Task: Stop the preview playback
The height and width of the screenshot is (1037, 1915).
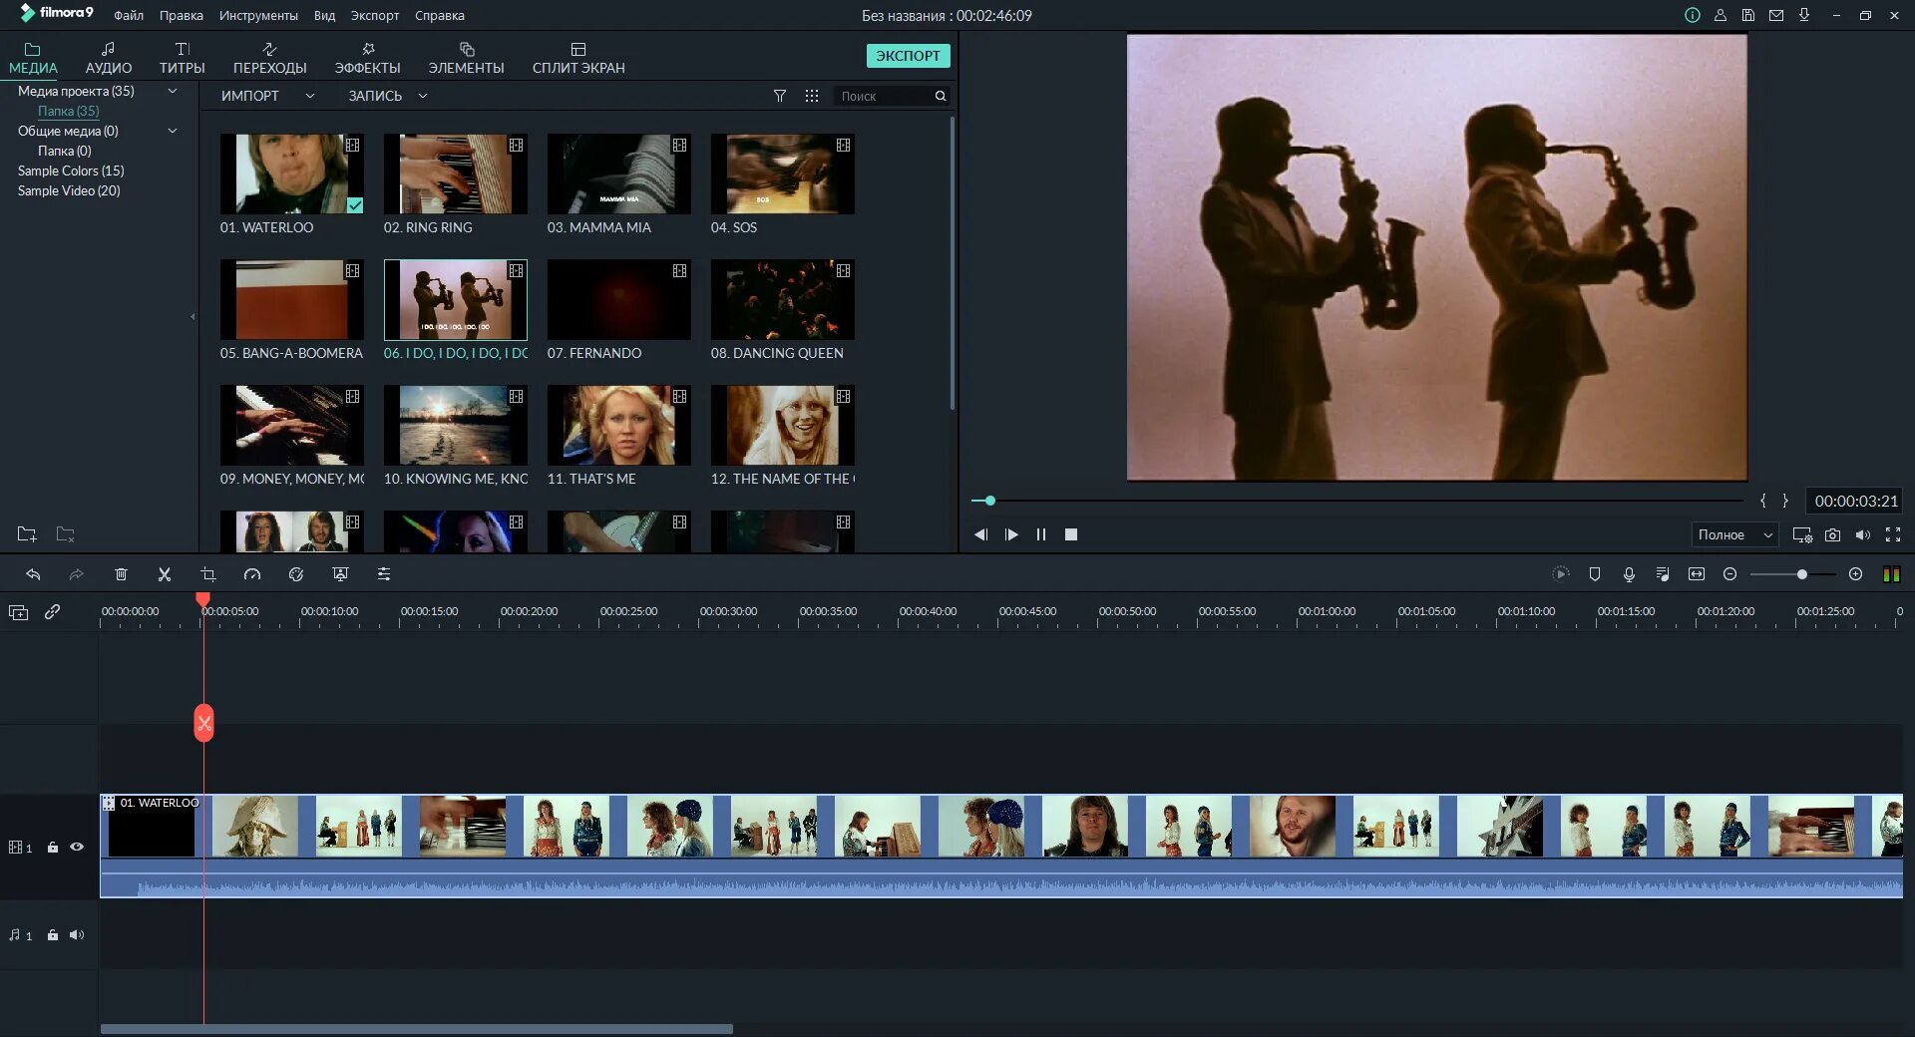Action: pyautogui.click(x=1071, y=535)
